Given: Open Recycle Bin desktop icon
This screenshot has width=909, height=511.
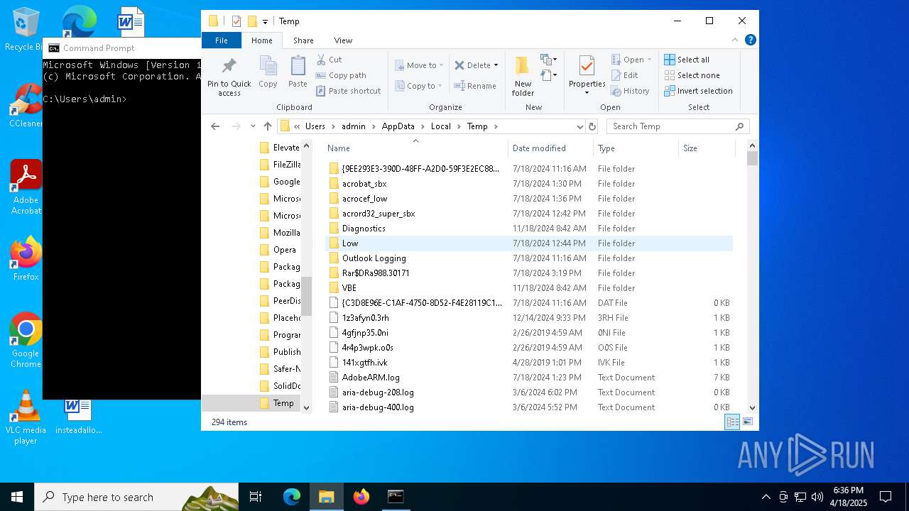Looking at the screenshot, I should 26,29.
